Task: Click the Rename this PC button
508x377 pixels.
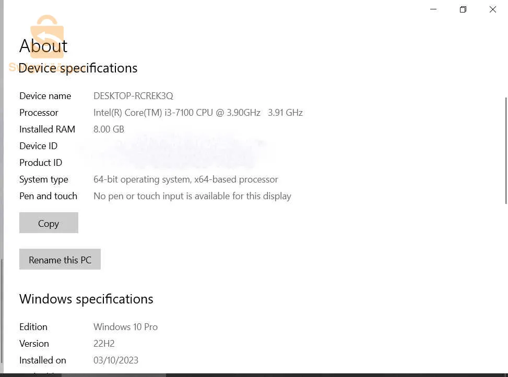Action: point(60,260)
